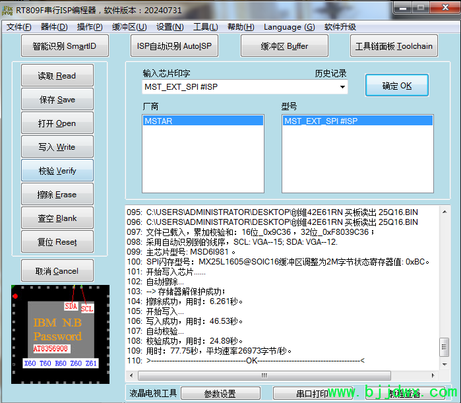Image resolution: width=461 pixels, height=403 pixels.
Task: Open the parameter settings (参数设置) button
Action: coord(220,394)
